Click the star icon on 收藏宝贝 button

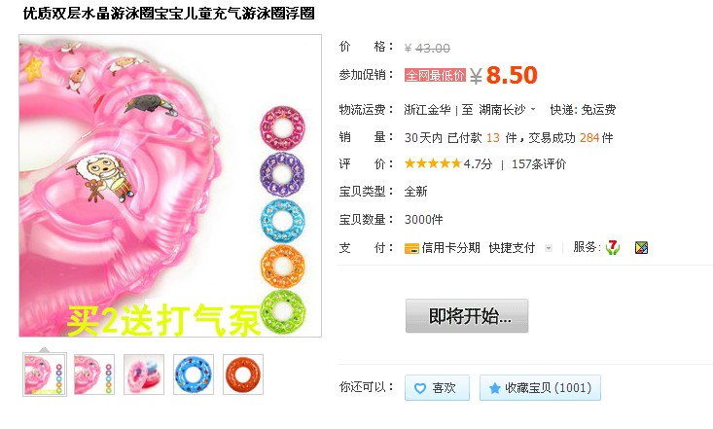pyautogui.click(x=495, y=388)
